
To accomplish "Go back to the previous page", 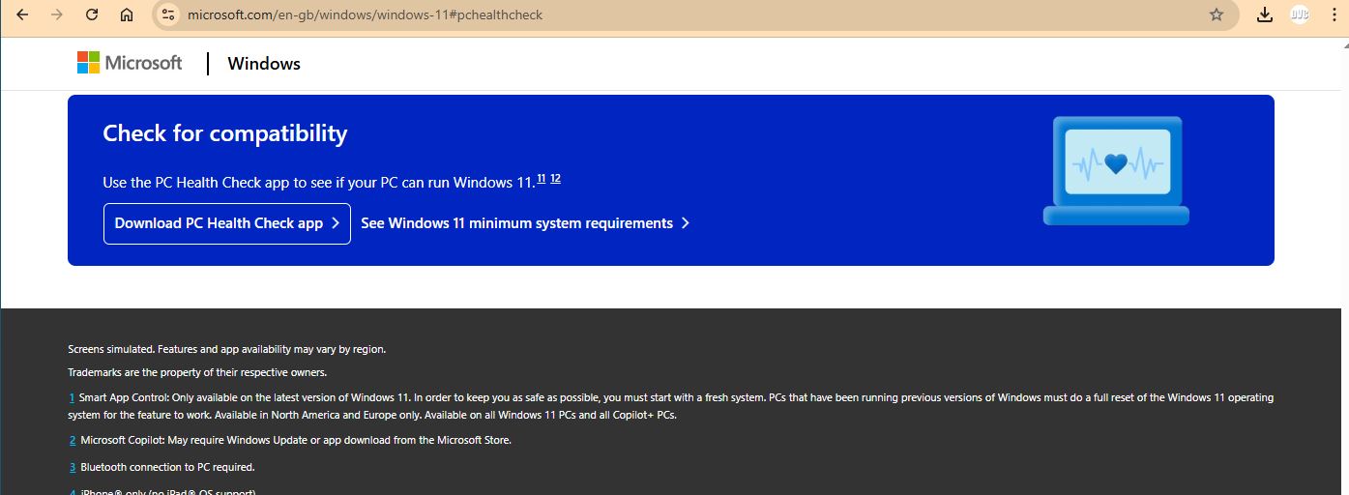I will [22, 15].
